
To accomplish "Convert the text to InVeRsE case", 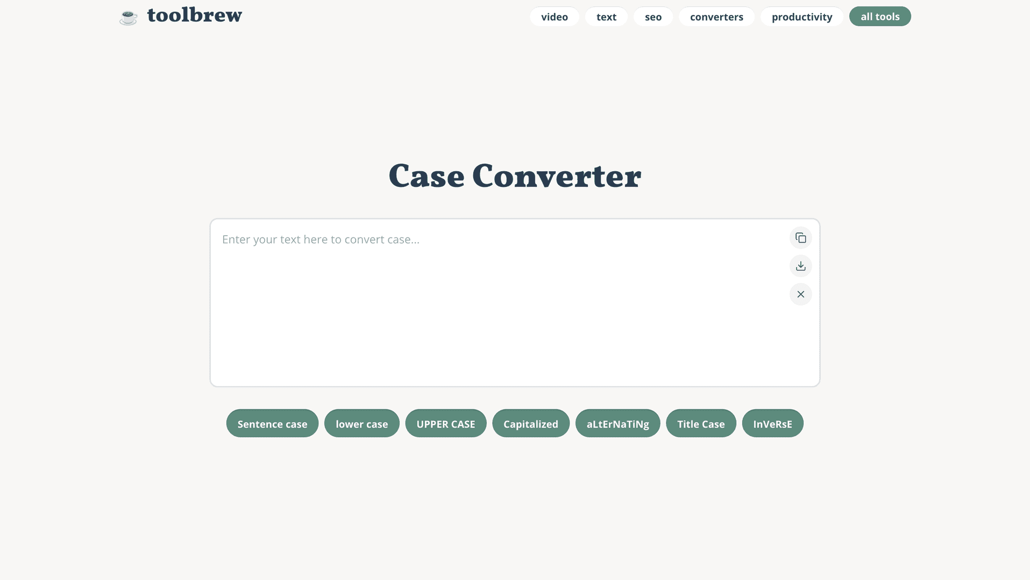I will 772,423.
